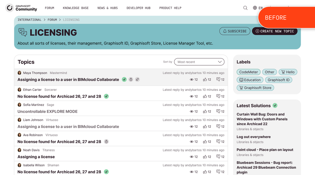The image size is (315, 175).
Task: Go to International in the breadcrumb
Action: coord(29,20)
